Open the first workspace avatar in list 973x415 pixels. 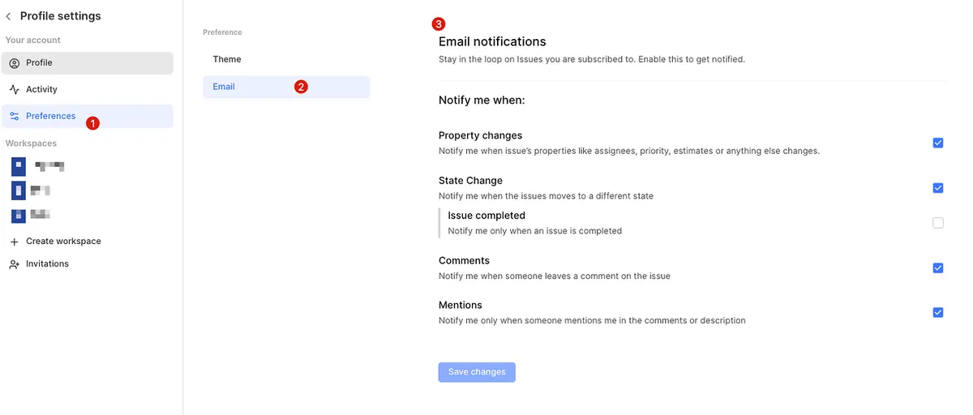coord(19,167)
